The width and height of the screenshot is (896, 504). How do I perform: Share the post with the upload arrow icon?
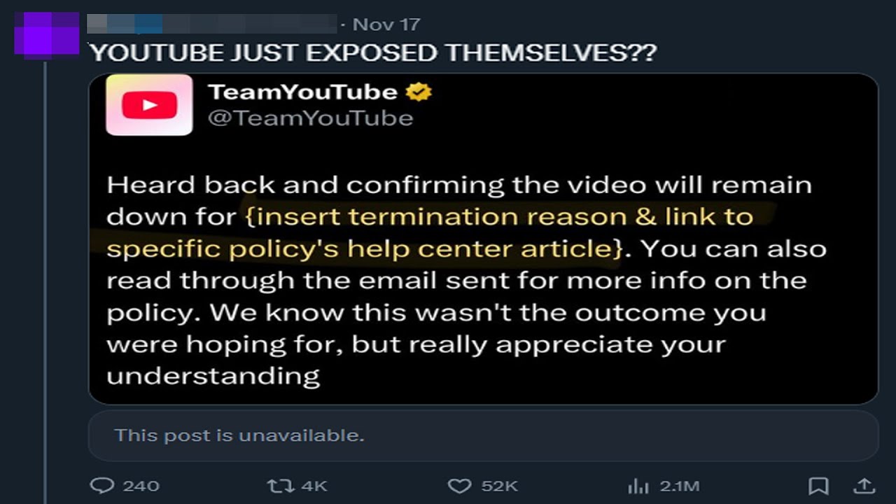click(x=864, y=485)
